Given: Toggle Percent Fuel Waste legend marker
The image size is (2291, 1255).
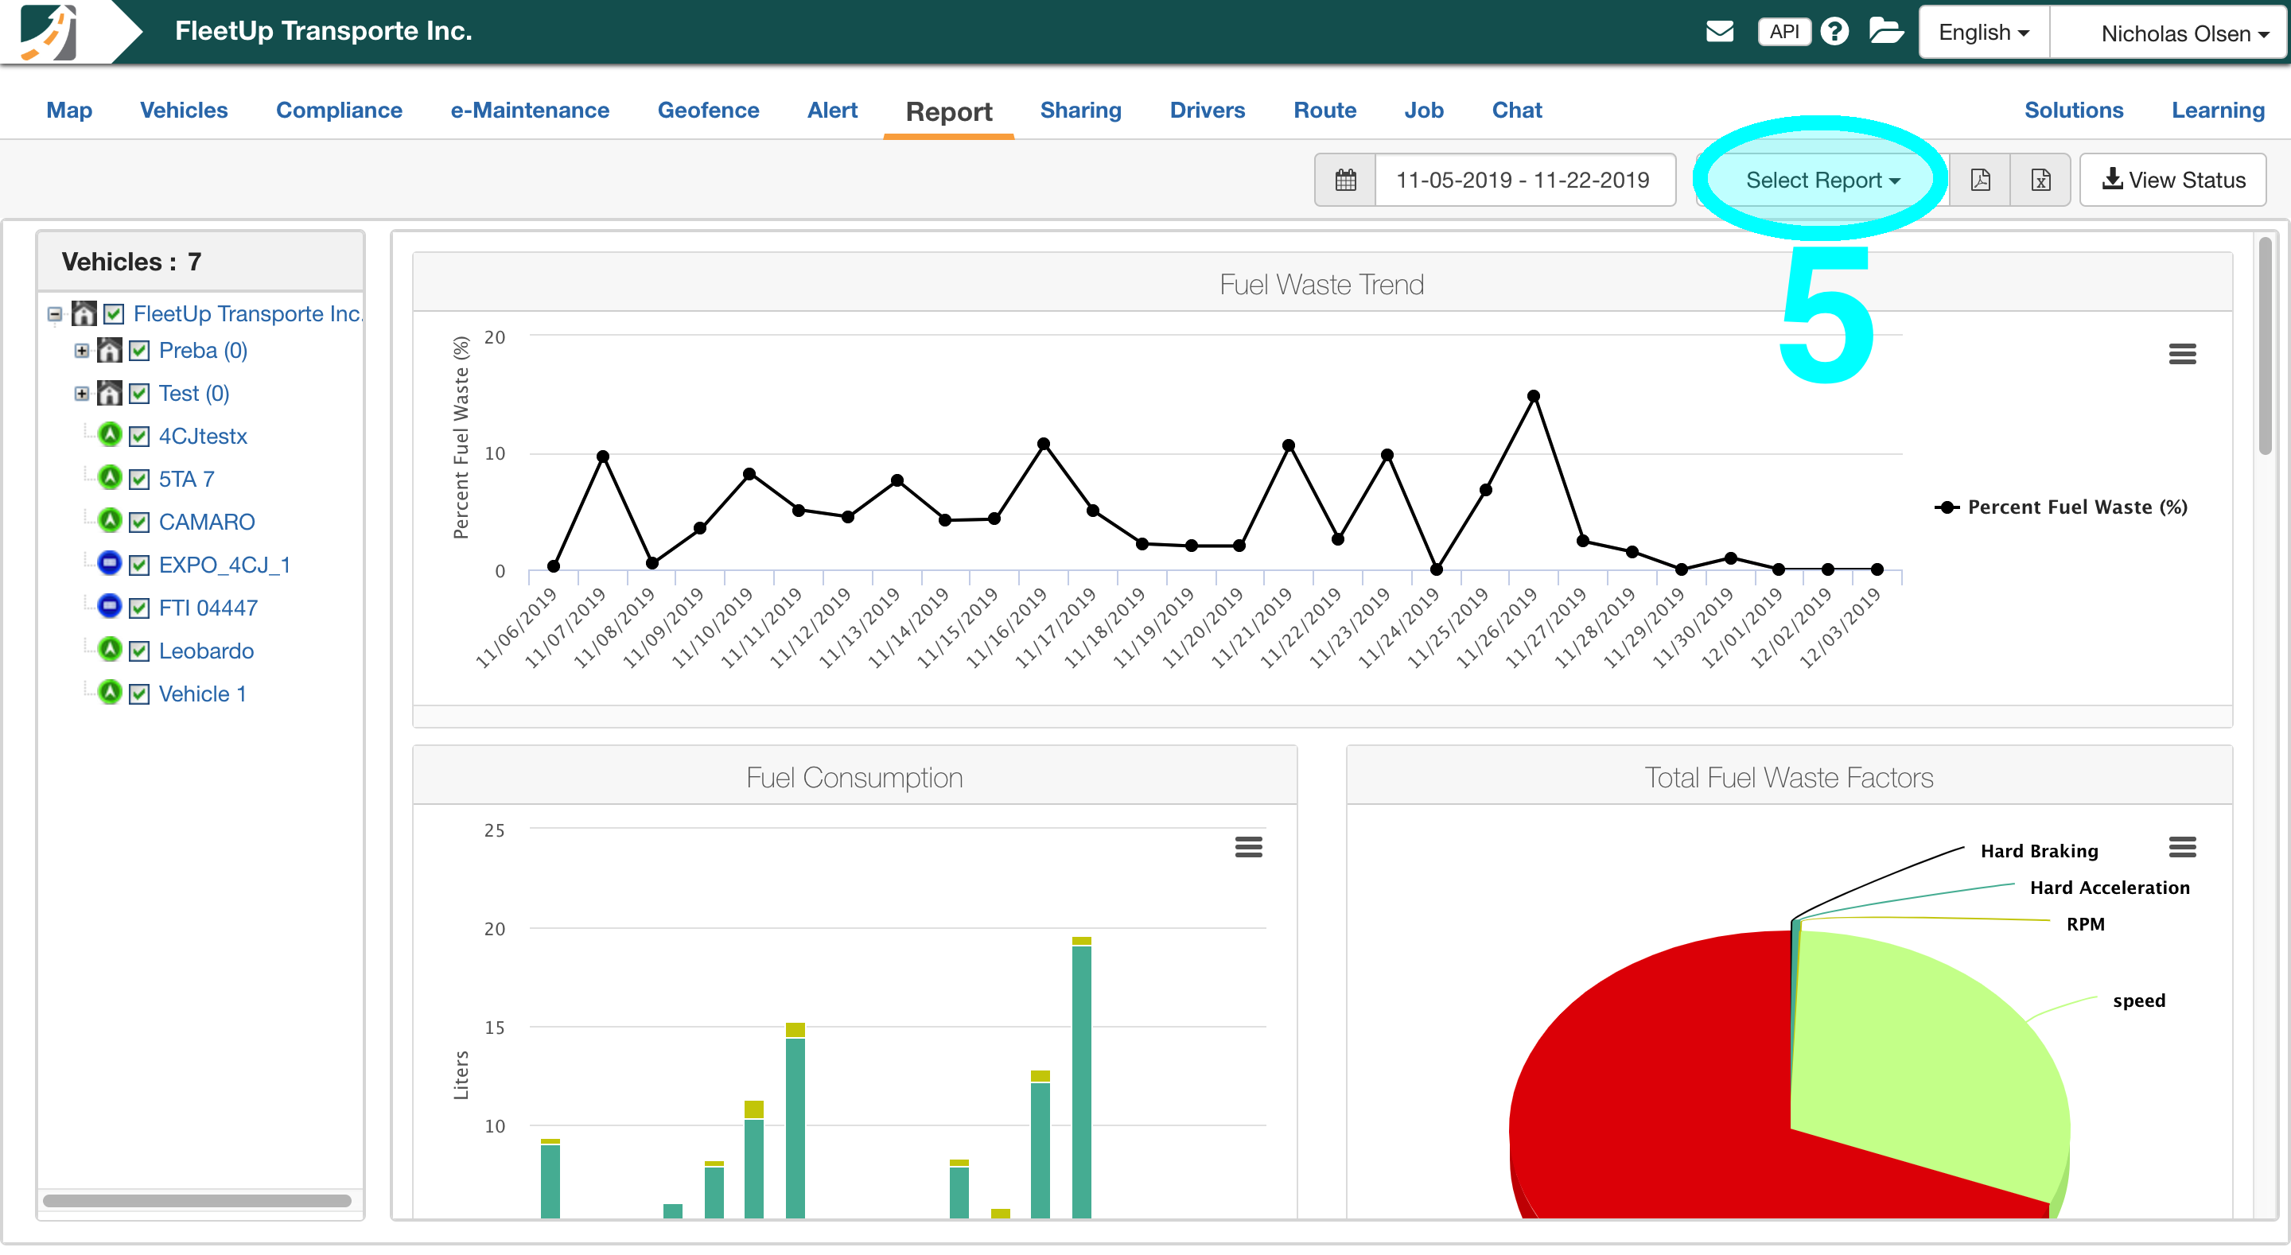Looking at the screenshot, I should pos(1947,507).
